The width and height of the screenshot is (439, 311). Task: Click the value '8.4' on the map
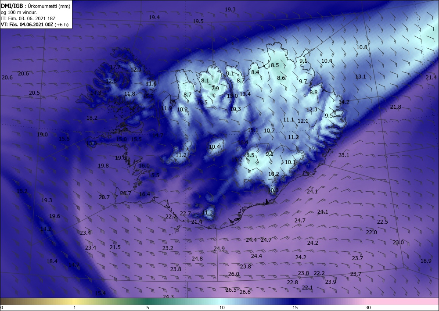(255, 72)
